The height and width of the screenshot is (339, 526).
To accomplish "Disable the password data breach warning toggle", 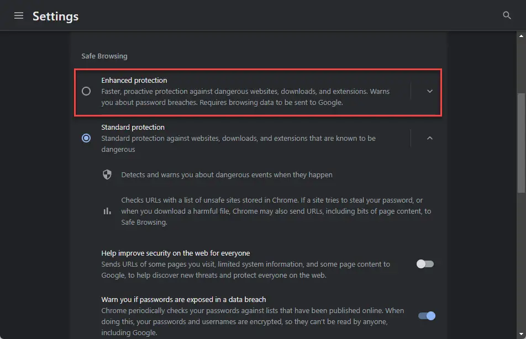I will (x=427, y=315).
